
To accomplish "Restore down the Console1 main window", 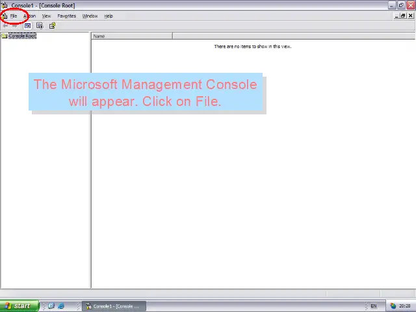I will pos(401,5).
